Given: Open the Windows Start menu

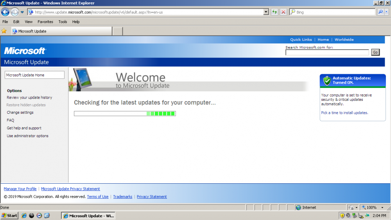Looking at the screenshot, I should coord(9,216).
